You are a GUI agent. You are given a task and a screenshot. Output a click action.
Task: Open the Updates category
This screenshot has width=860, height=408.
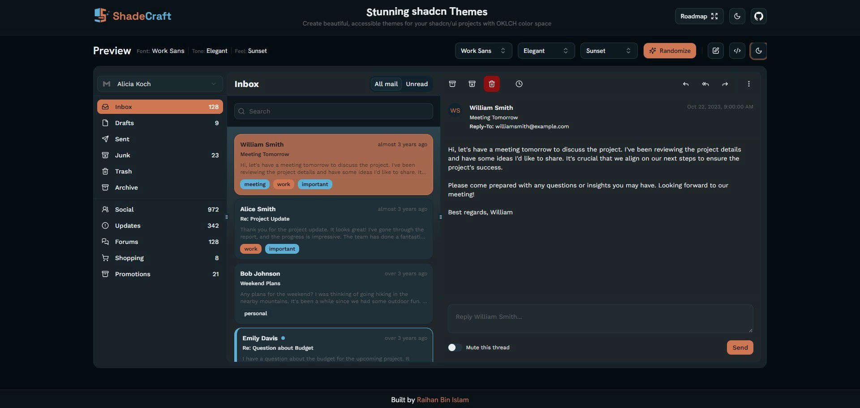(x=160, y=226)
